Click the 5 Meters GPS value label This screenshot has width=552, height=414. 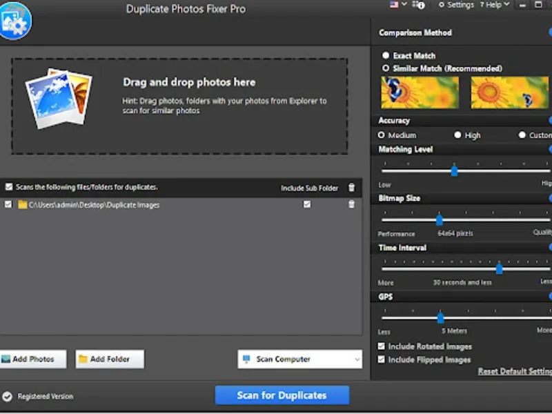[455, 331]
